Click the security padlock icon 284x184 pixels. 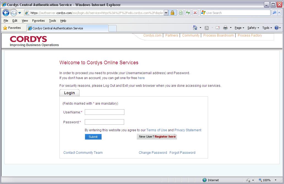pyautogui.click(x=173, y=13)
